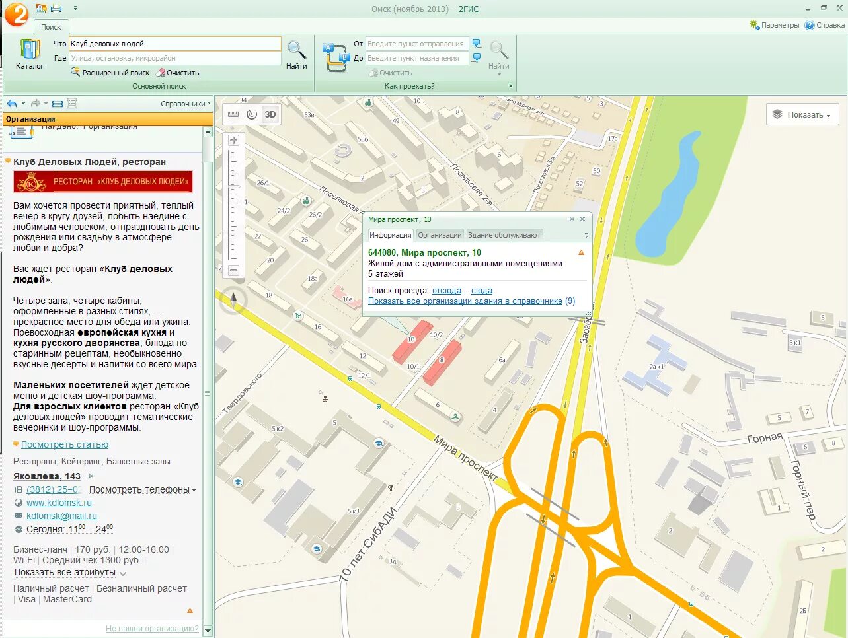848x638 pixels.
Task: Expand Показать все атрибуты
Action: (x=69, y=572)
